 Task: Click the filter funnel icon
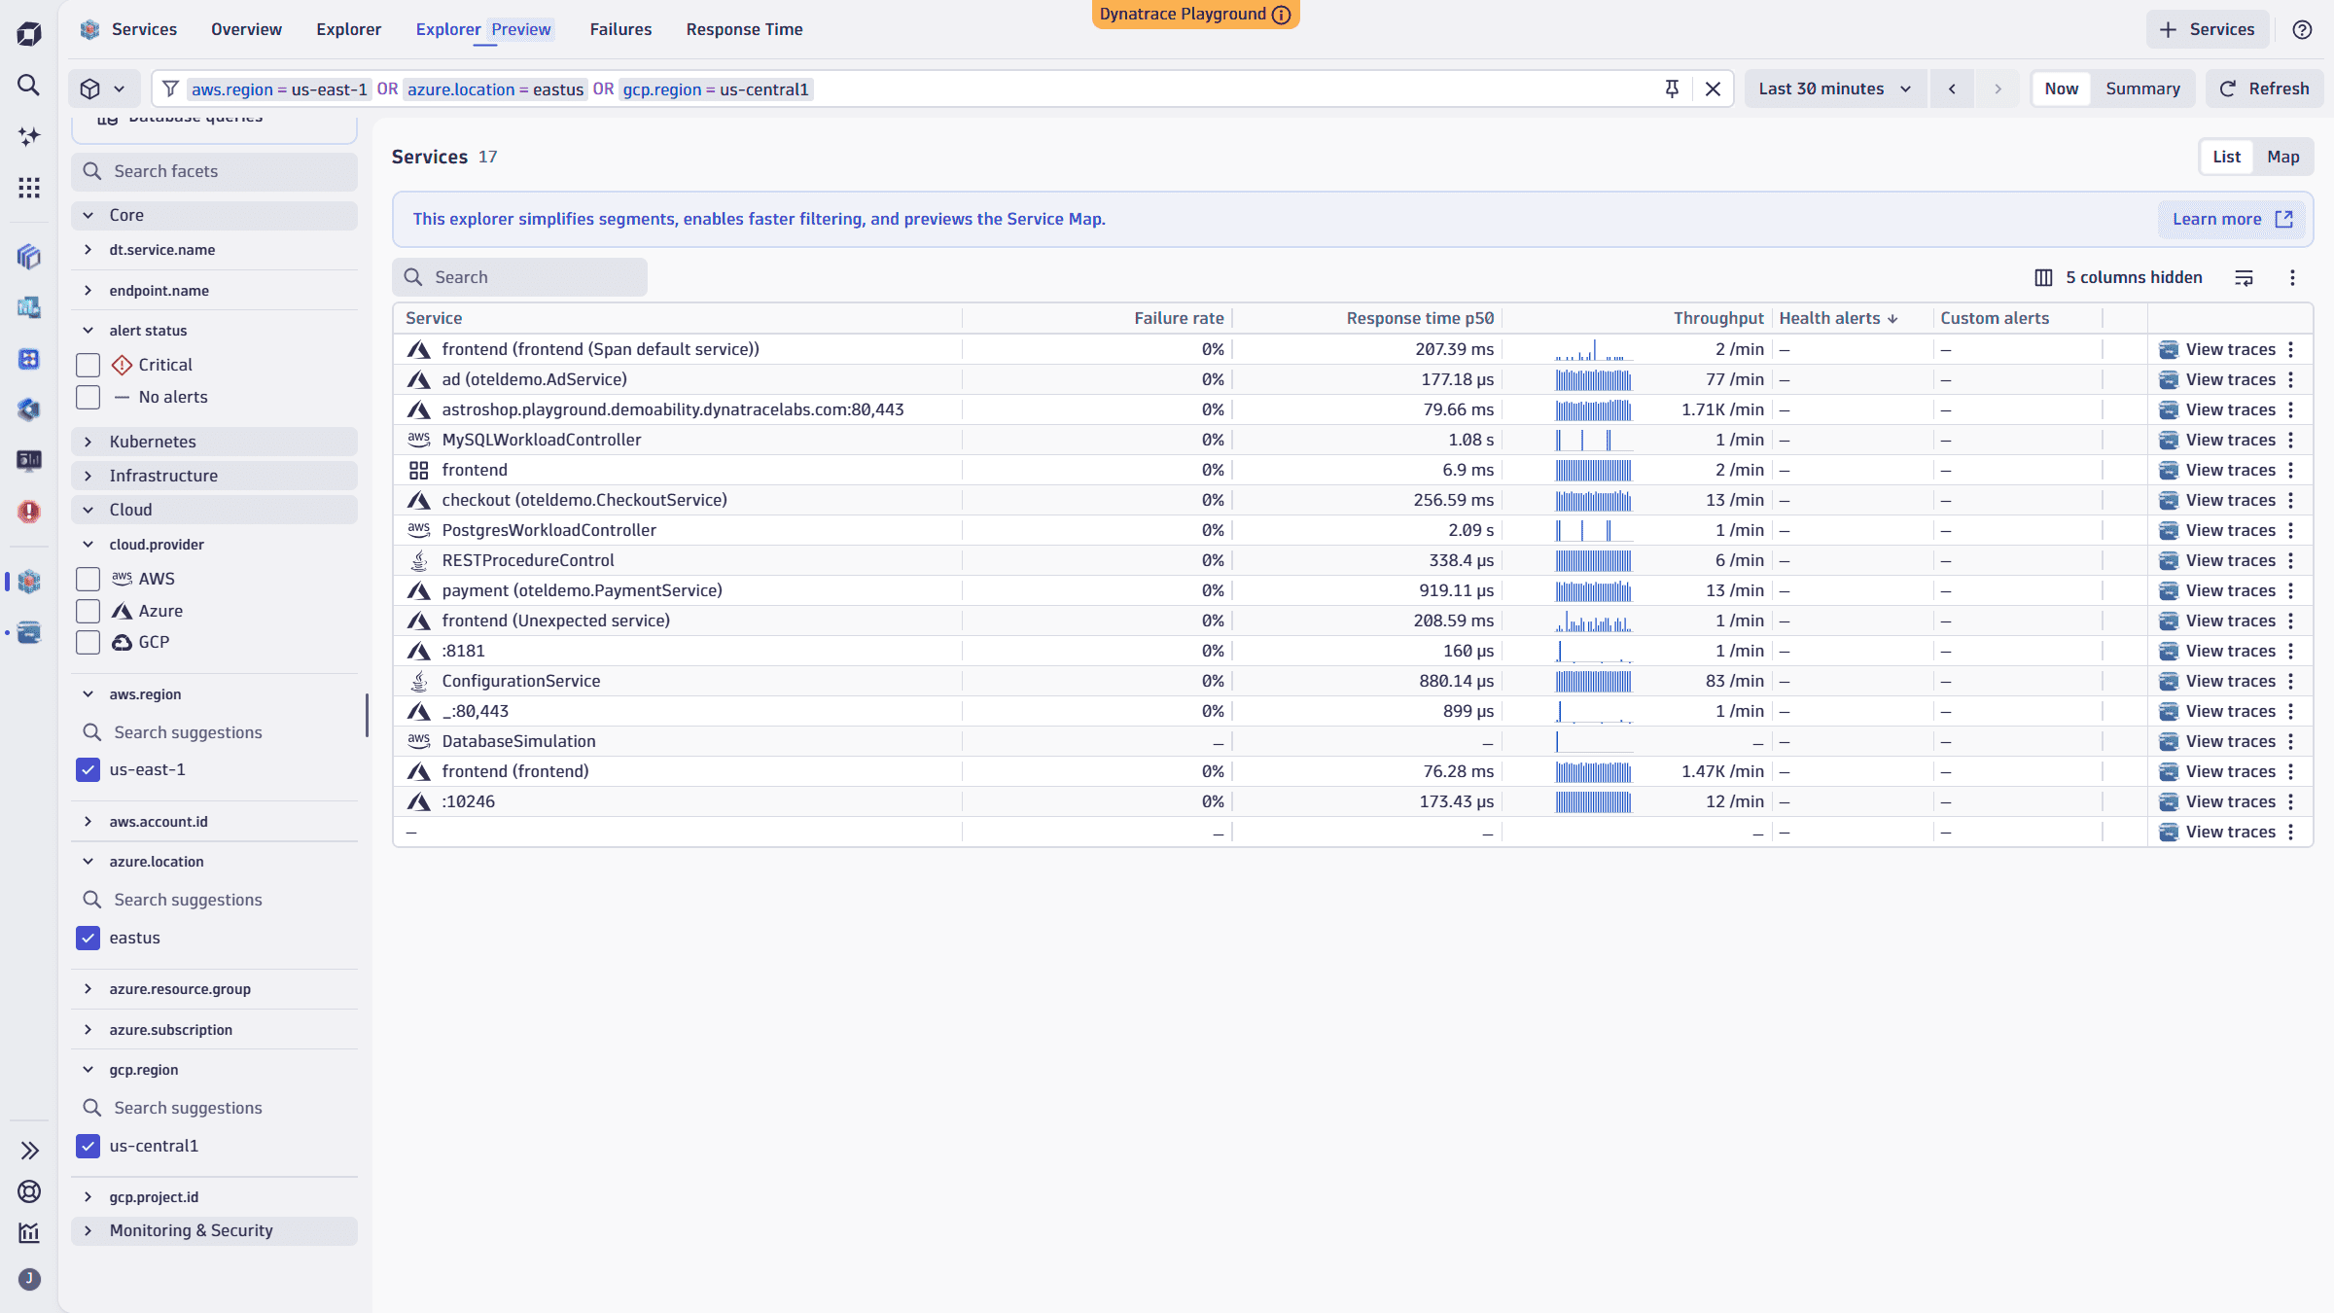(170, 89)
